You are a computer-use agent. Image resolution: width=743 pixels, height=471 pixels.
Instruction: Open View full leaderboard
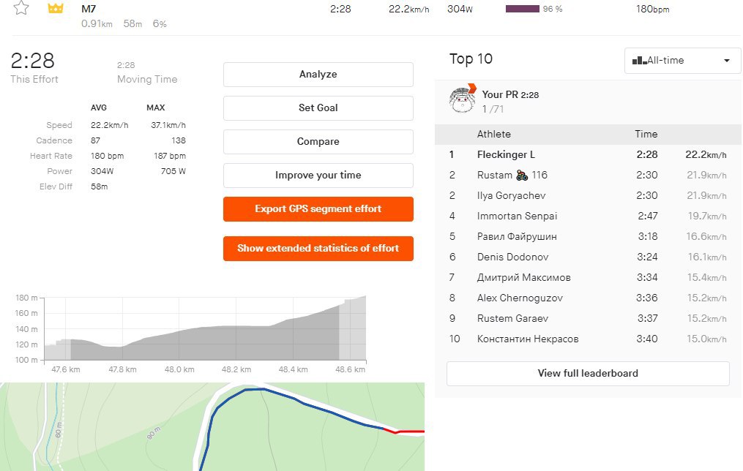(588, 374)
